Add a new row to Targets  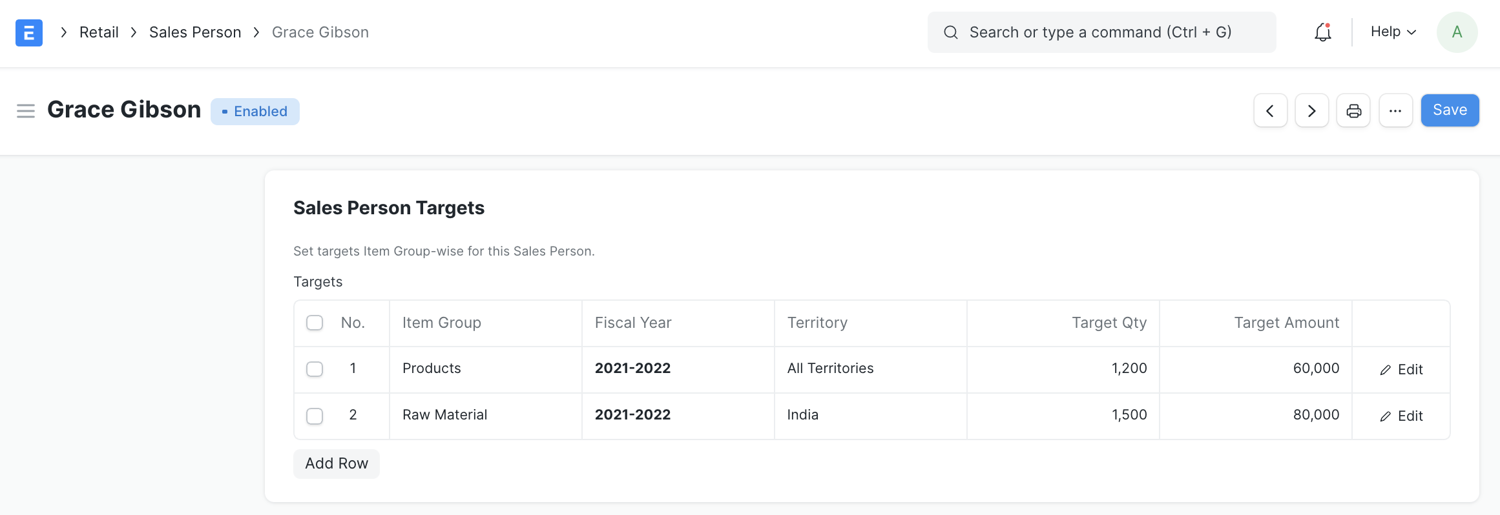pyautogui.click(x=336, y=463)
